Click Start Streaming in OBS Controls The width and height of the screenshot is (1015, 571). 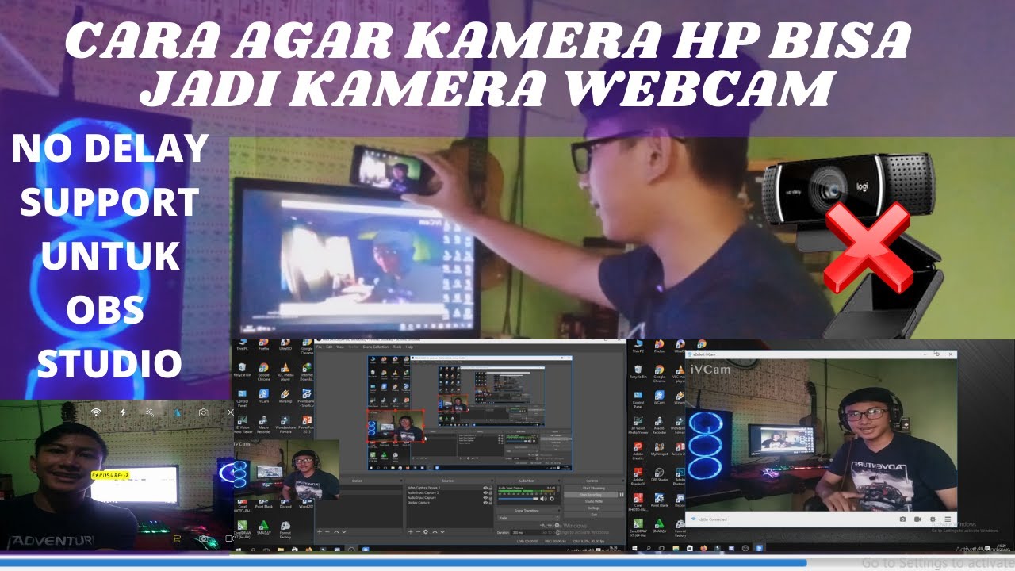pyautogui.click(x=595, y=488)
